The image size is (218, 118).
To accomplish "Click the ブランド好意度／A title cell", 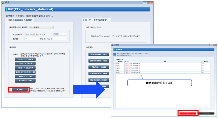I will point(165,64).
